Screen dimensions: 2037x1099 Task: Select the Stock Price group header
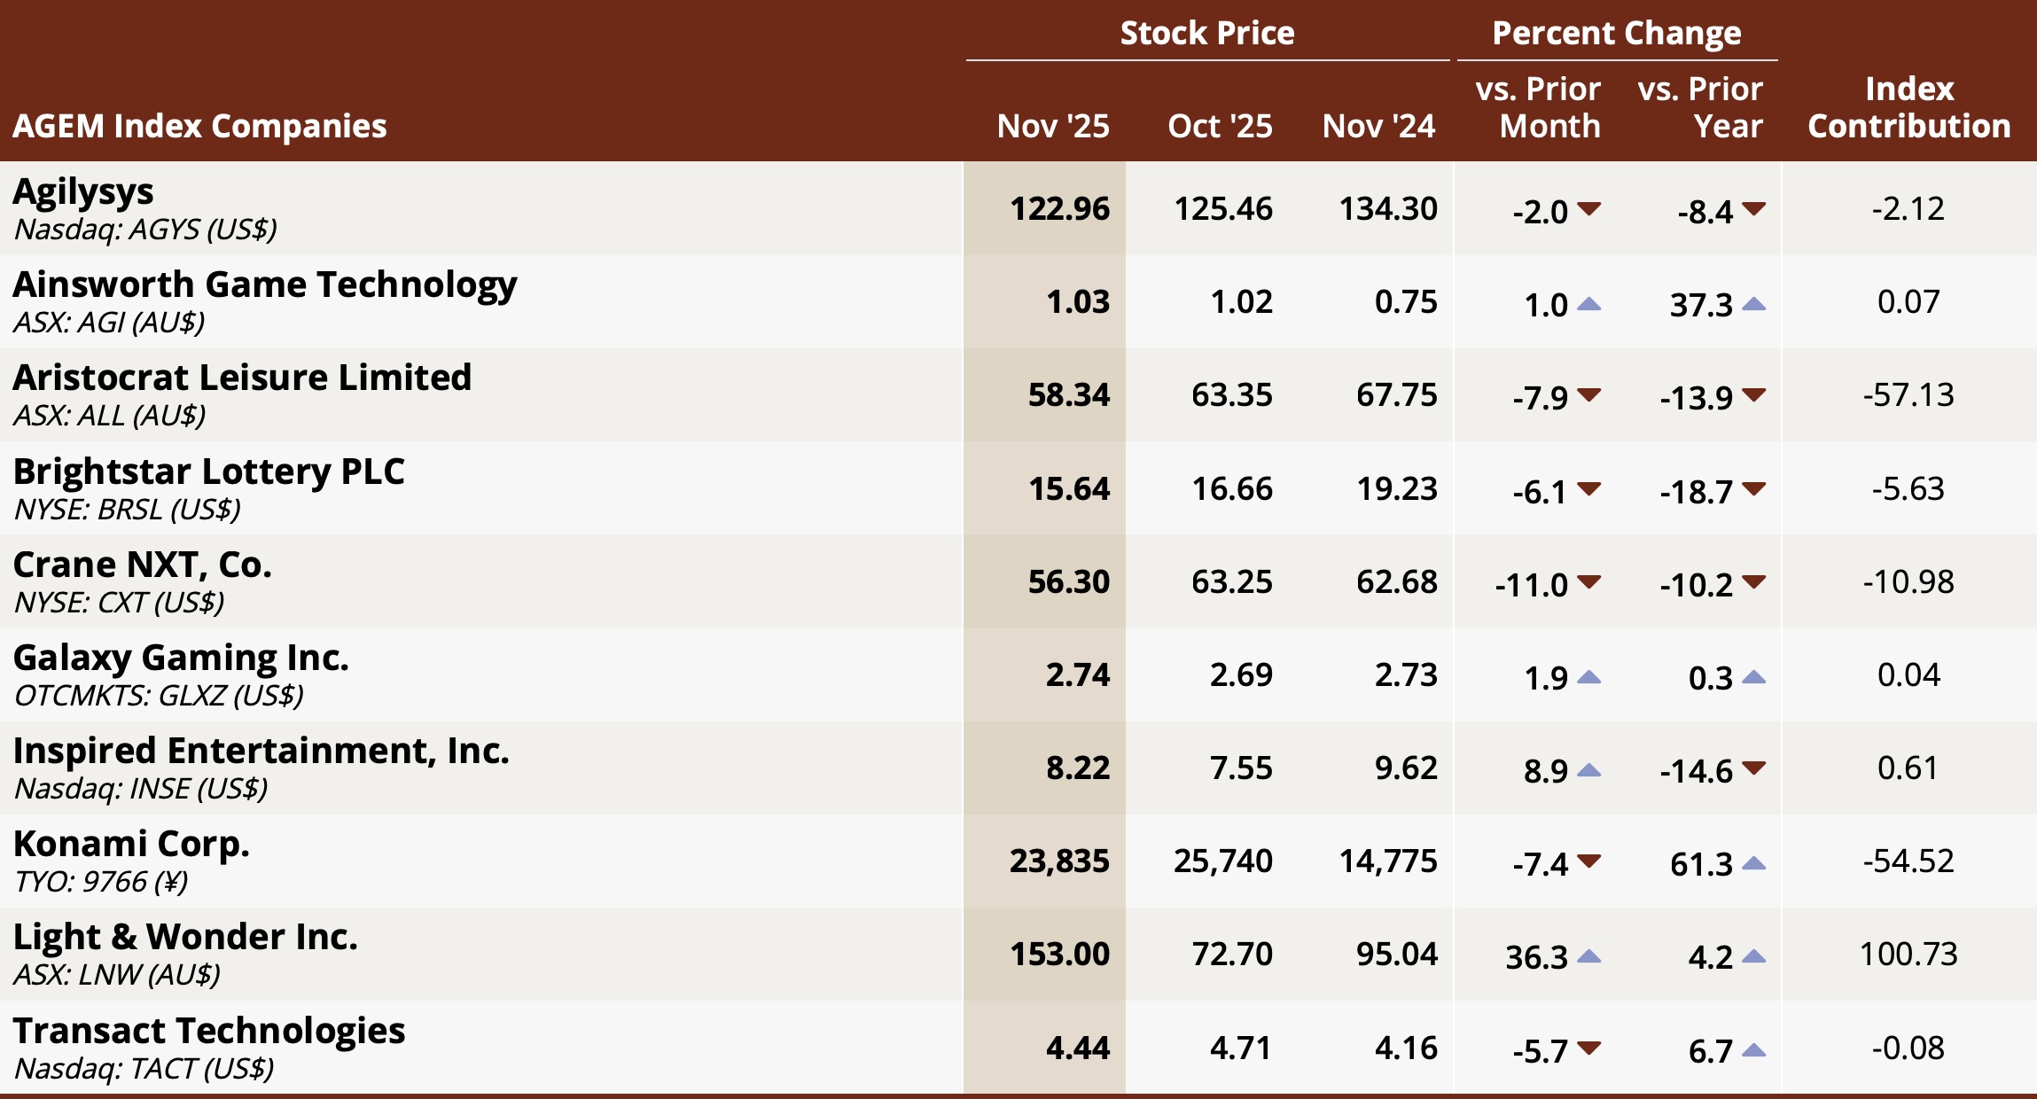click(x=1207, y=33)
